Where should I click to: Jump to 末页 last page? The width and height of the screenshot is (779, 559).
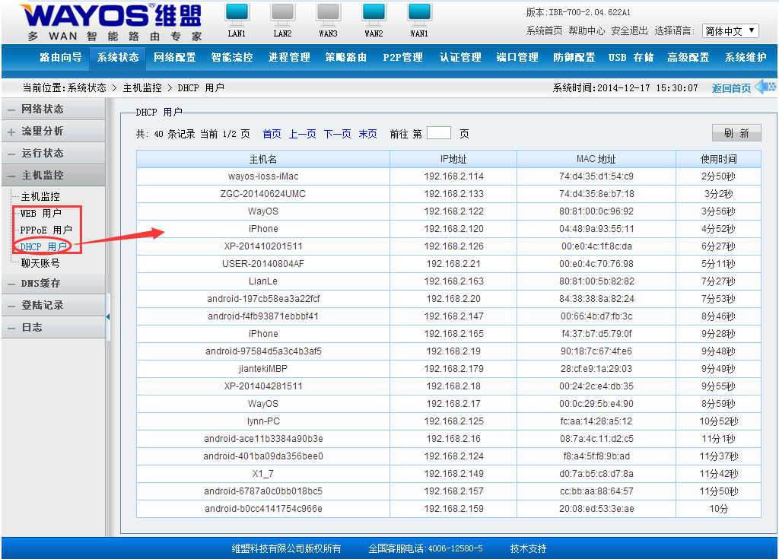(367, 134)
